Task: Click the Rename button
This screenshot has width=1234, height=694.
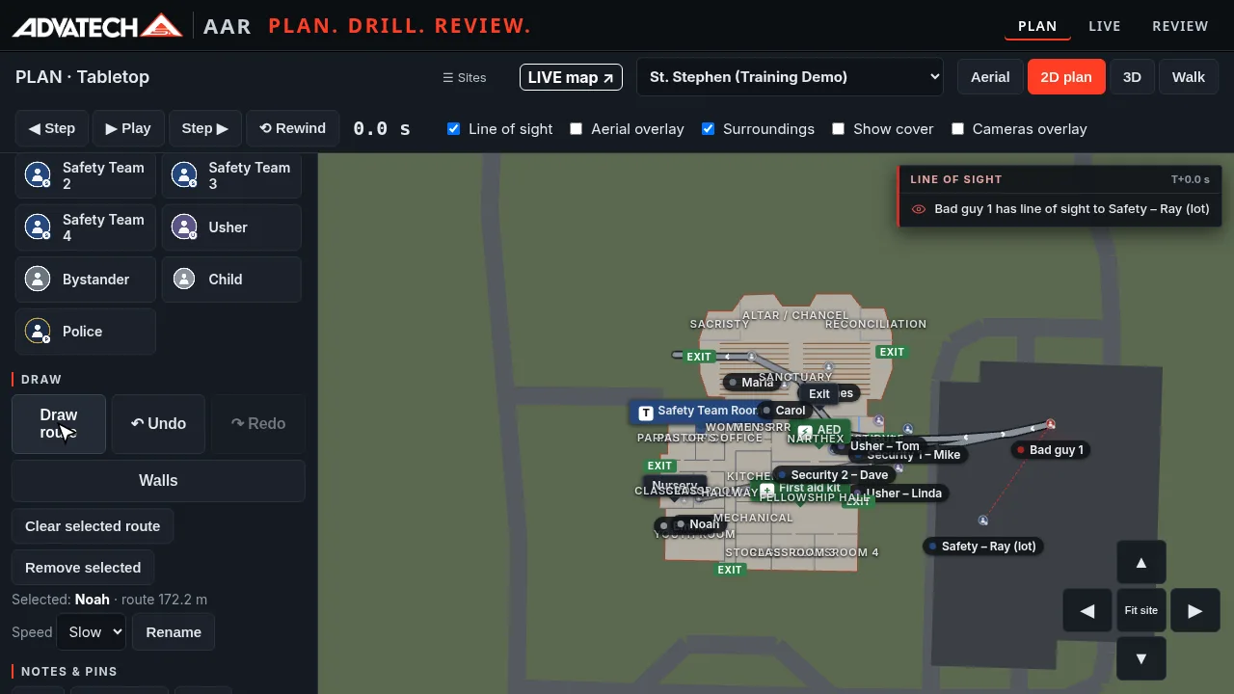Action: (174, 632)
